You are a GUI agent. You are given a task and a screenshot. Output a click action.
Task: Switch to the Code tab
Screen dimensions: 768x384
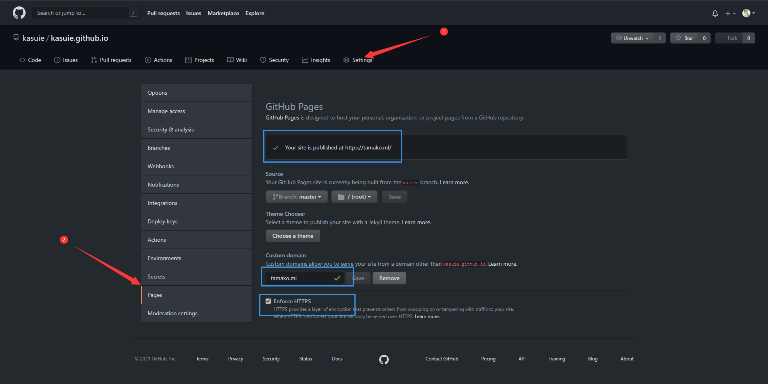[x=30, y=60]
